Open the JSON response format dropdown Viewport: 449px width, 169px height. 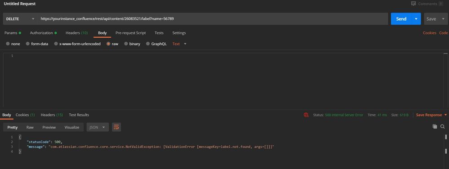98,127
